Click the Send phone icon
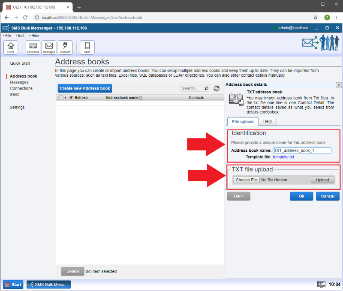 click(x=87, y=47)
